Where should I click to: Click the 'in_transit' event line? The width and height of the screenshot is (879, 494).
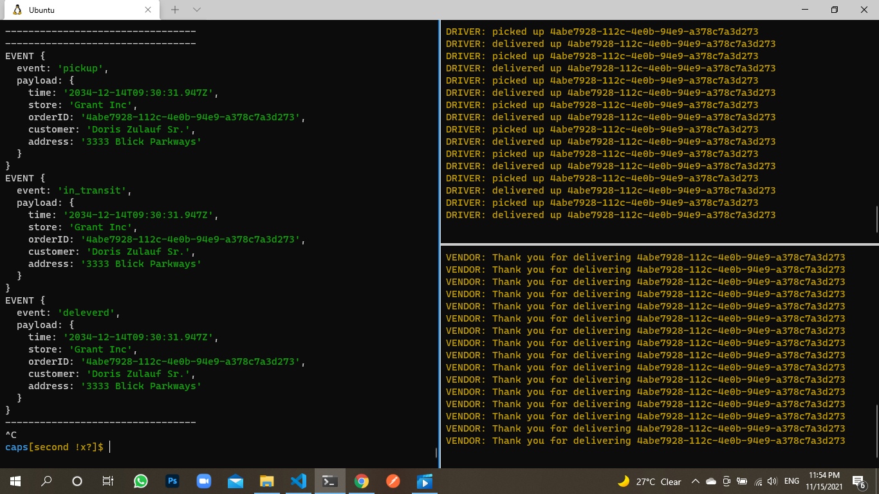[x=75, y=190]
